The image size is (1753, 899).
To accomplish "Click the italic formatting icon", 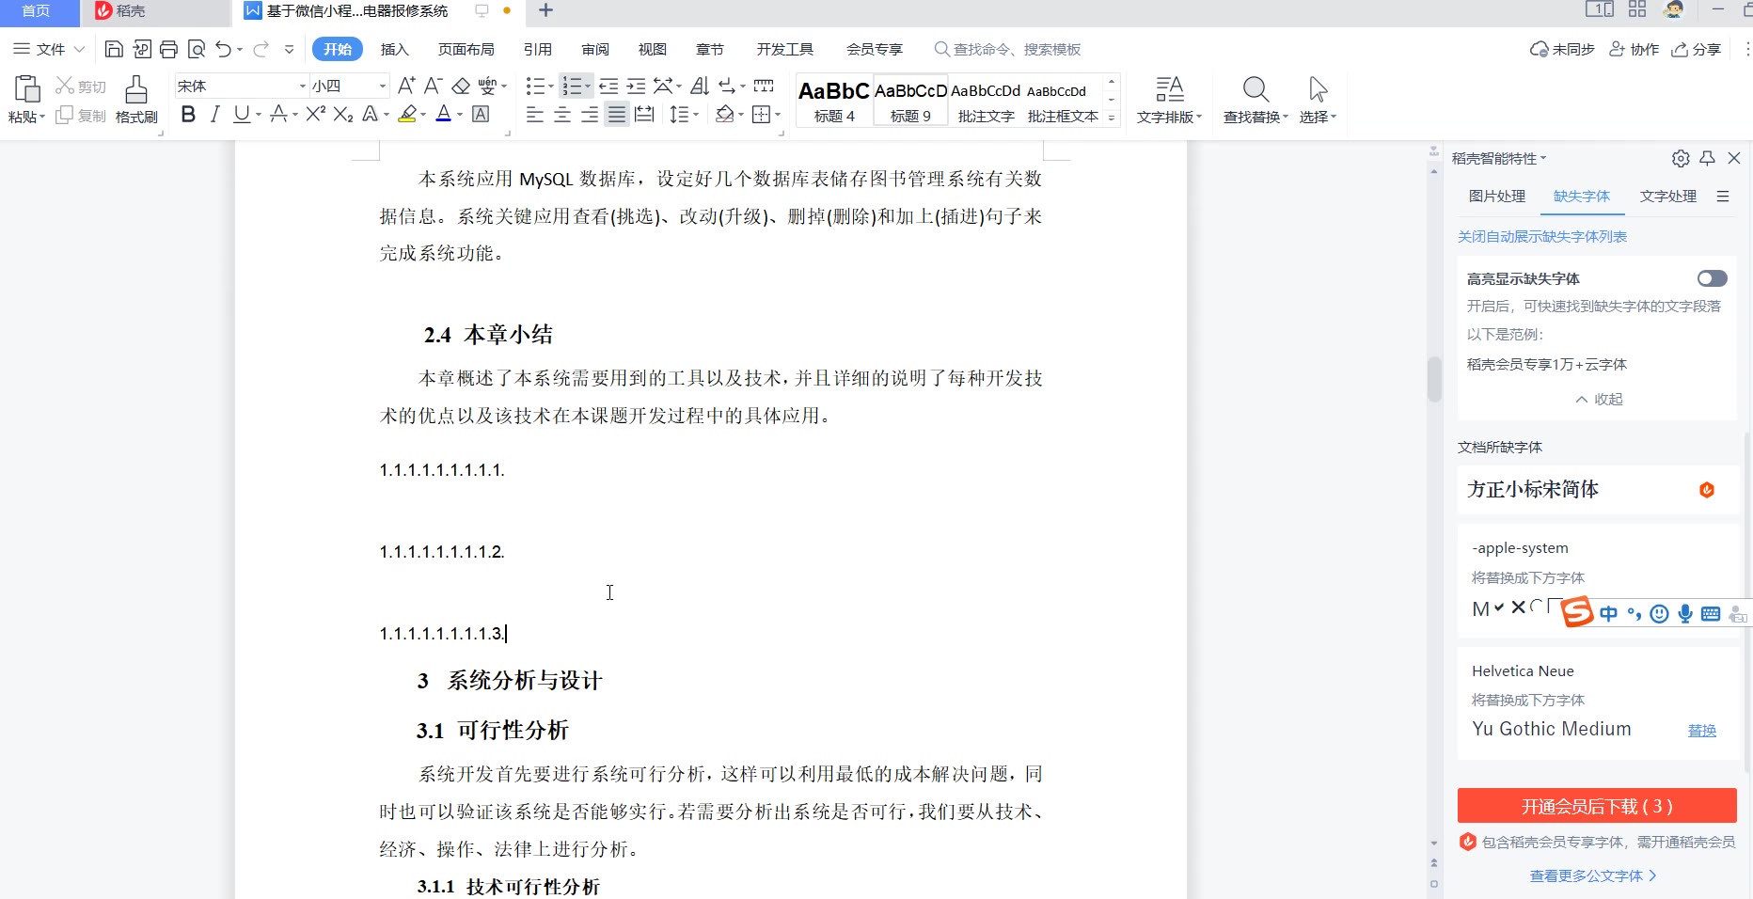I will click(215, 115).
